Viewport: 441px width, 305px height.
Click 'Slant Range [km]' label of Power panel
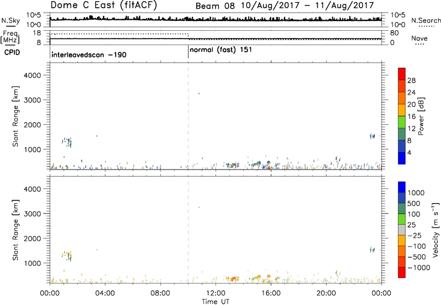[15, 117]
